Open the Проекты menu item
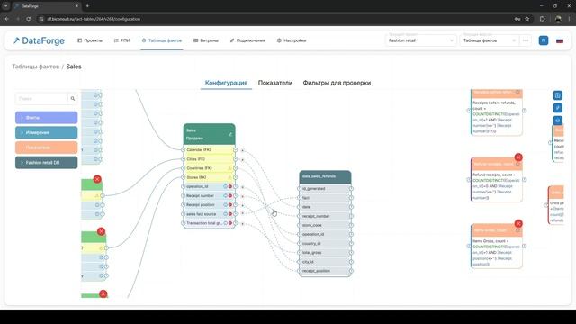The height and width of the screenshot is (324, 576). (90, 40)
